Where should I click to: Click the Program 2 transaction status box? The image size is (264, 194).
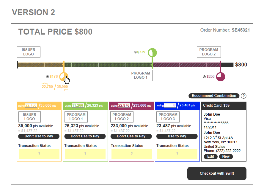(x=132, y=154)
